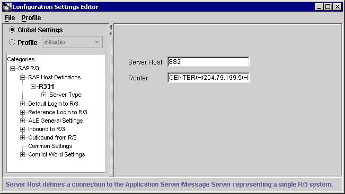Click the Router input field
The image size is (345, 194).
pyautogui.click(x=208, y=78)
